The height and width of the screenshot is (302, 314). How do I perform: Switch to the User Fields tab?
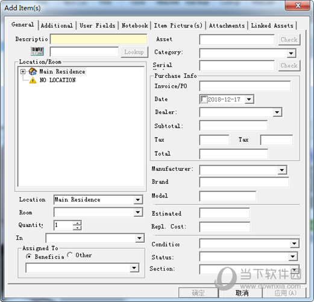[98, 25]
